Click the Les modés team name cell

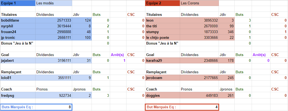point(54,3)
